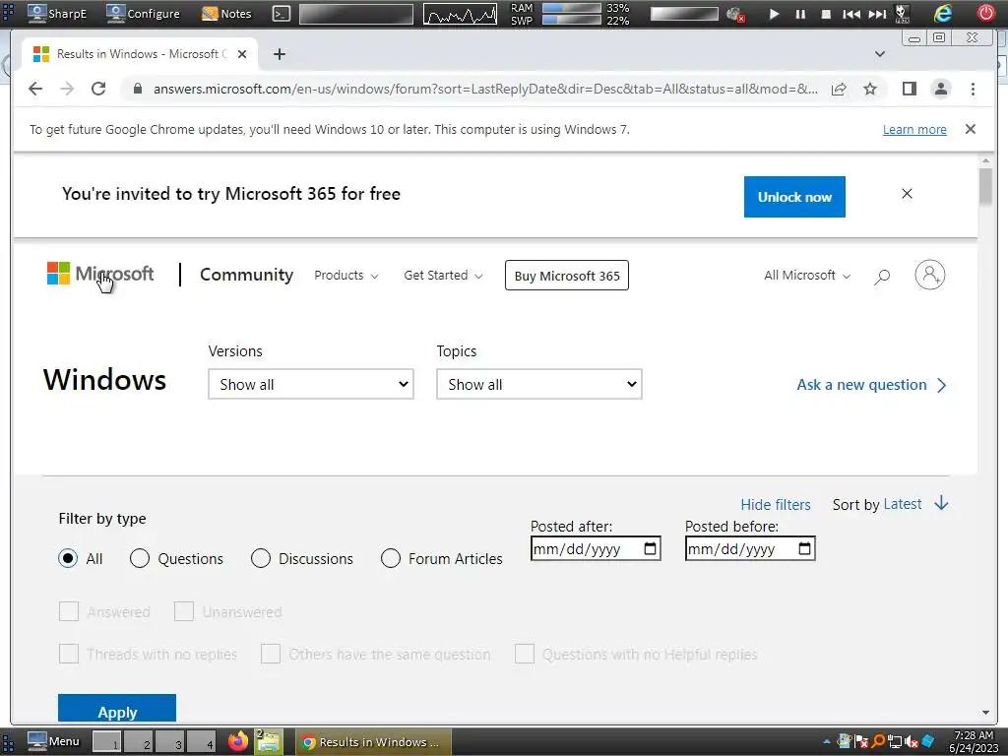Open the file manager taskbar icon

point(268,741)
